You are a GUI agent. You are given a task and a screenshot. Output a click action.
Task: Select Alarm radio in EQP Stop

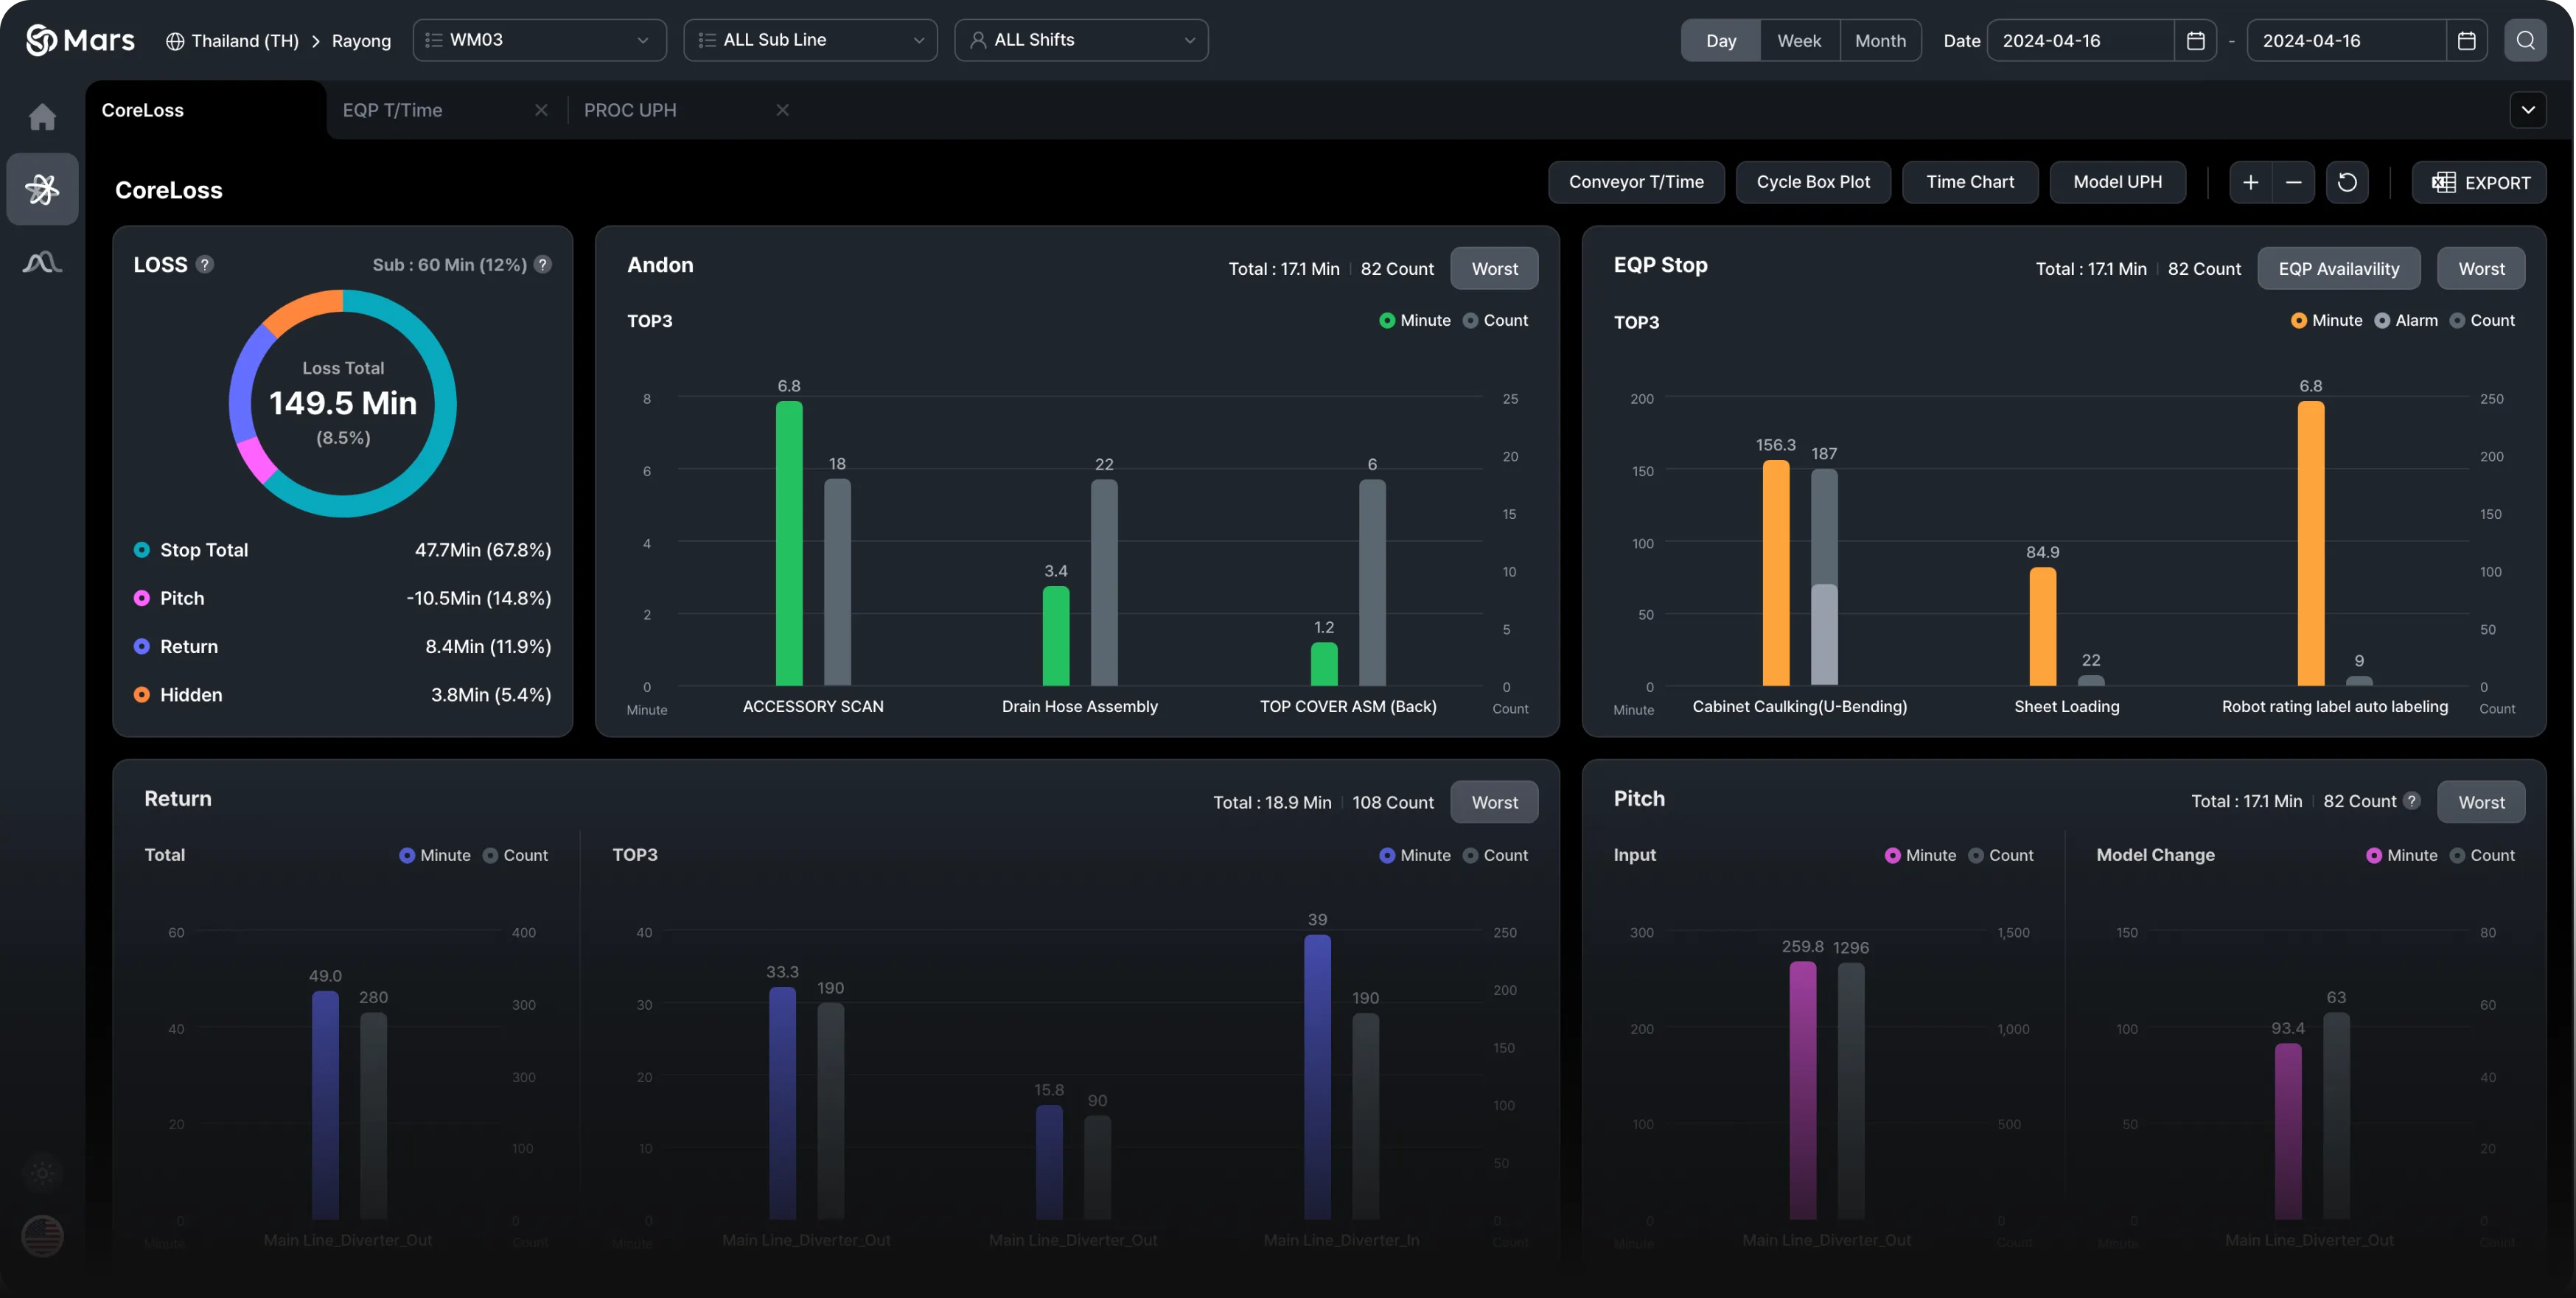2381,320
